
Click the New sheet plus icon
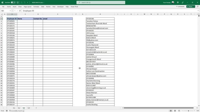[36, 108]
